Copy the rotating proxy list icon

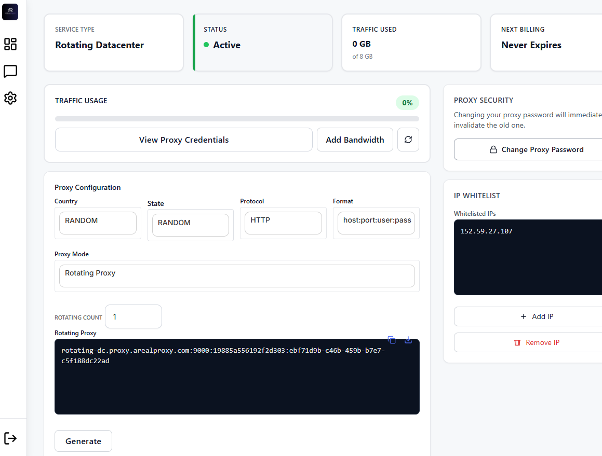pos(392,340)
